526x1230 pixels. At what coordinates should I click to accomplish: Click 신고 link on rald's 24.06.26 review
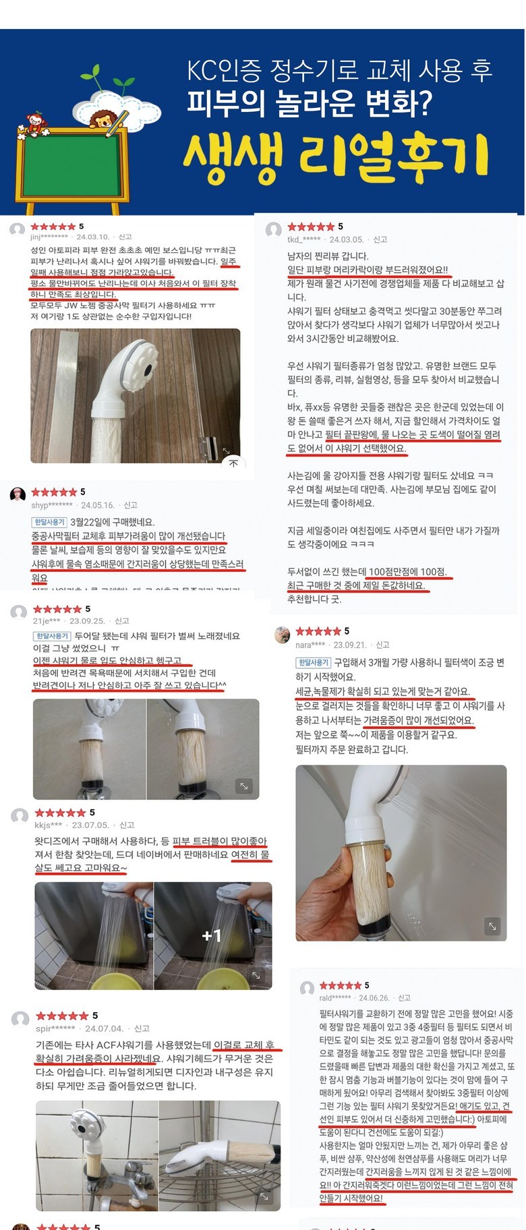[x=404, y=998]
